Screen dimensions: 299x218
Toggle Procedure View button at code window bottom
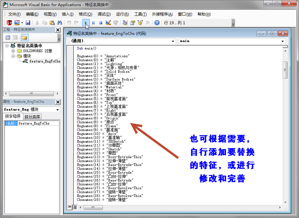[x=69, y=207]
